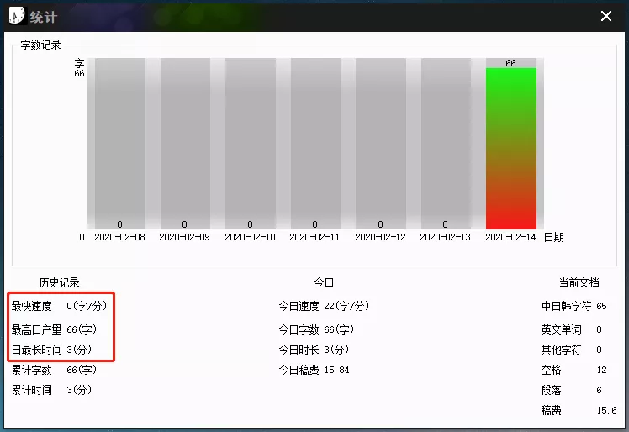
Task: Select the date label 2020-02-10
Action: pos(250,237)
